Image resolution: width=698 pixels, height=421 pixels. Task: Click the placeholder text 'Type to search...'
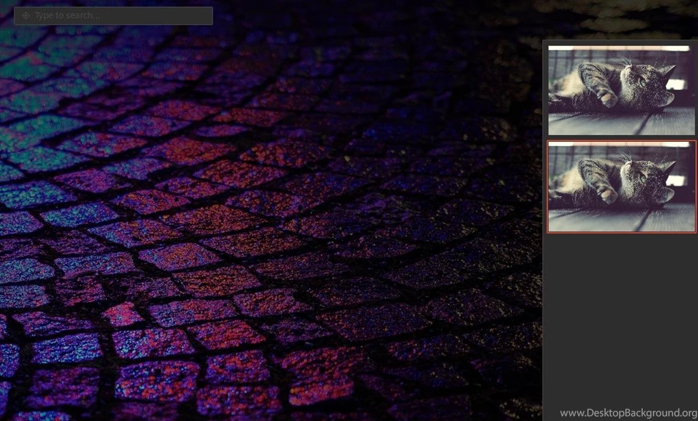click(67, 16)
